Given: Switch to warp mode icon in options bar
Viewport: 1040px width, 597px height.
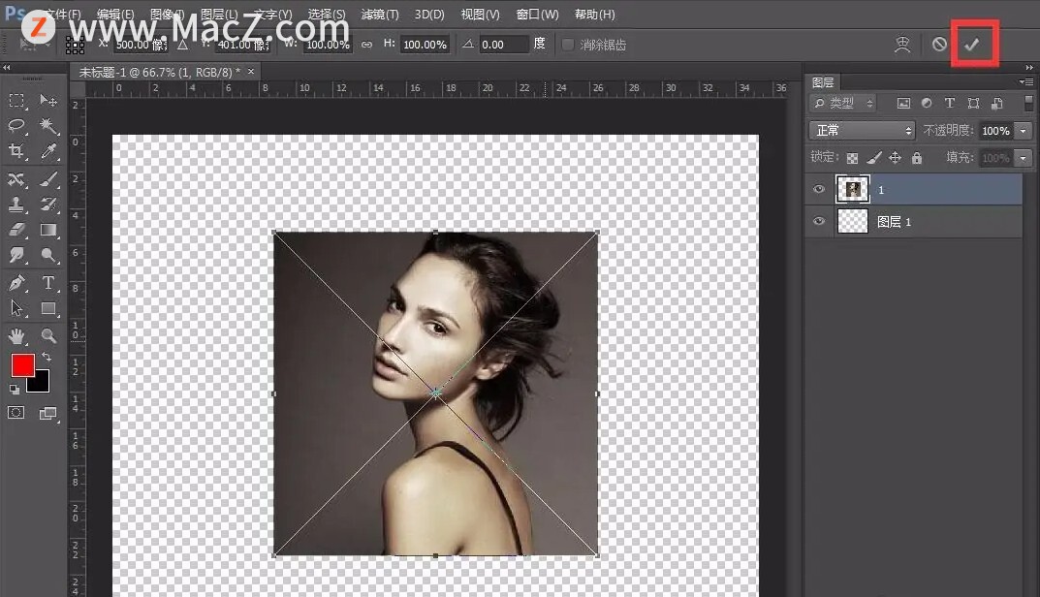Looking at the screenshot, I should pyautogui.click(x=902, y=45).
